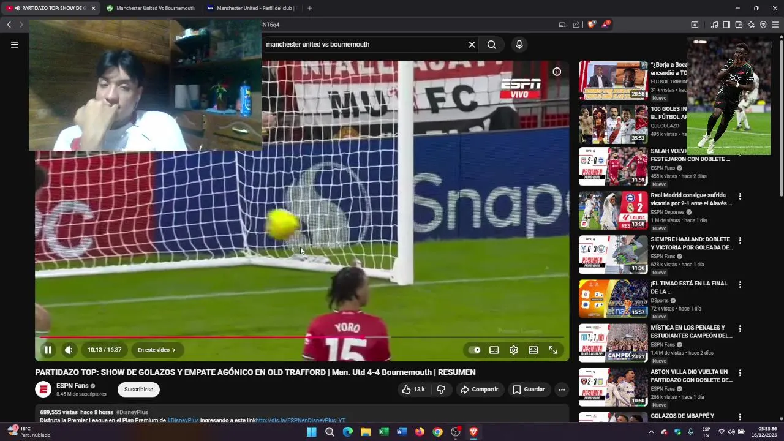Open the Brave Wallet icon
Viewport: 784px width, 441px height.
tap(739, 24)
